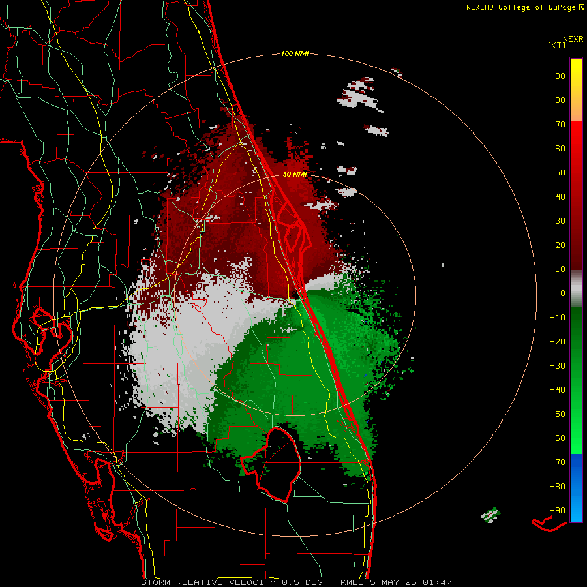Image resolution: width=587 pixels, height=587 pixels.
Task: Click "STORM RELATIVE VELOCITY" in the bottom caption
Action: click(x=207, y=582)
